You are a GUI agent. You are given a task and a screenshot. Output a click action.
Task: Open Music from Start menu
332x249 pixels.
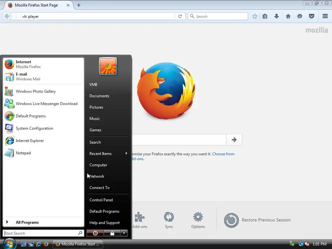[x=95, y=119]
